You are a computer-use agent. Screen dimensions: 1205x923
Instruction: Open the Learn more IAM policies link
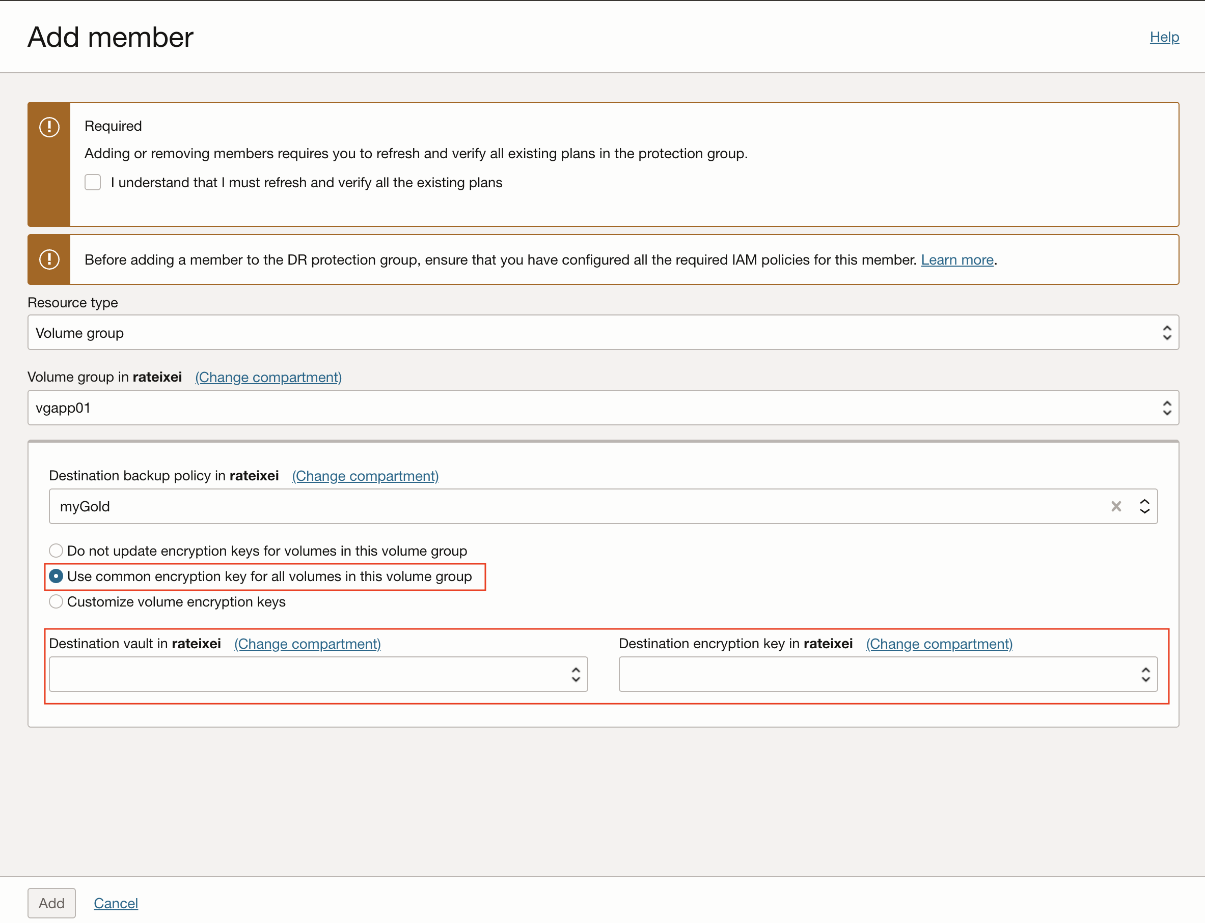[x=957, y=259]
